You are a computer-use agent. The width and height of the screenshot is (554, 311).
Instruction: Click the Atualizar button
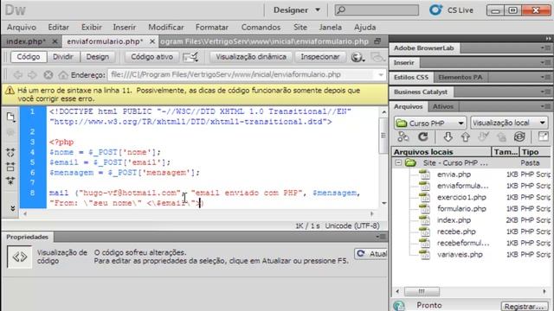pyautogui.click(x=371, y=254)
